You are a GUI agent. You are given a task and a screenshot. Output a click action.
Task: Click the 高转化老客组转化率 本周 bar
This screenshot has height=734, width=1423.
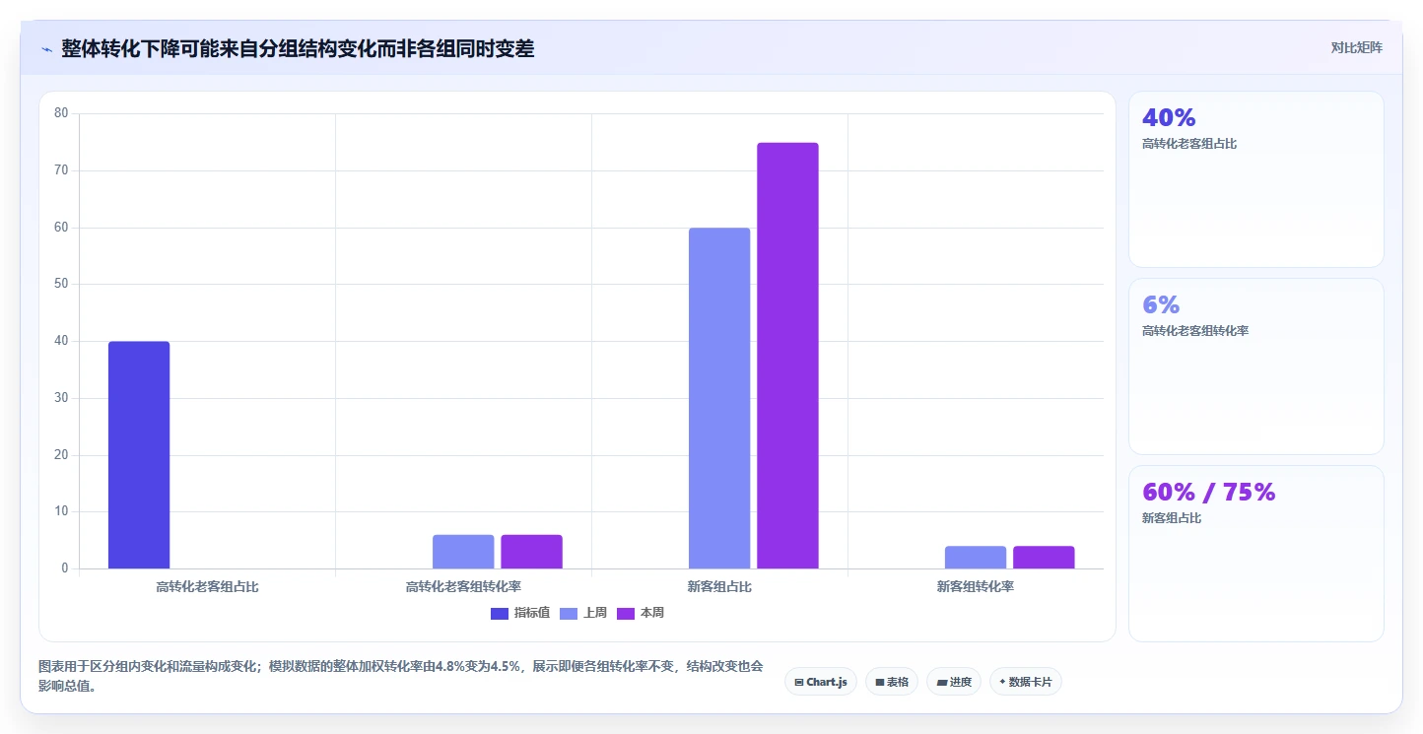pyautogui.click(x=531, y=552)
